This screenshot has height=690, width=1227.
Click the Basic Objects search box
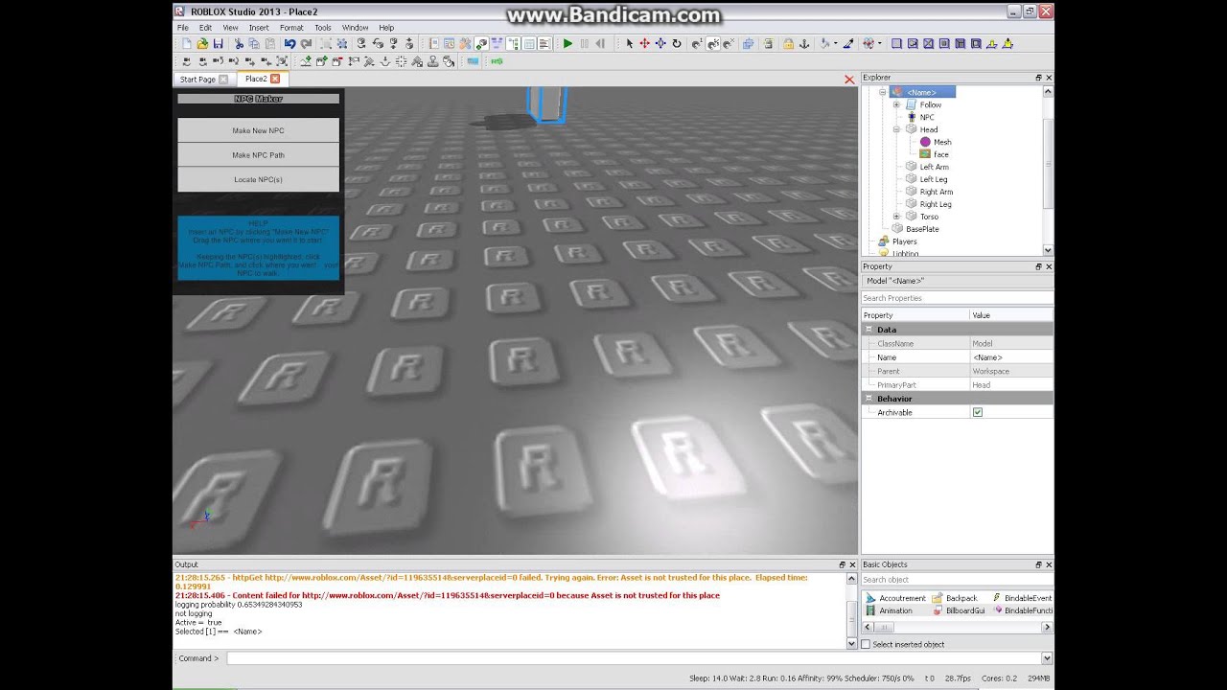(957, 580)
